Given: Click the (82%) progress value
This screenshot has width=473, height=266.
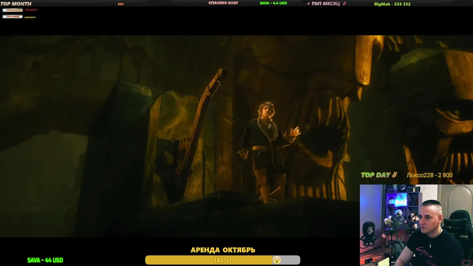Looking at the screenshot, I should [x=223, y=260].
